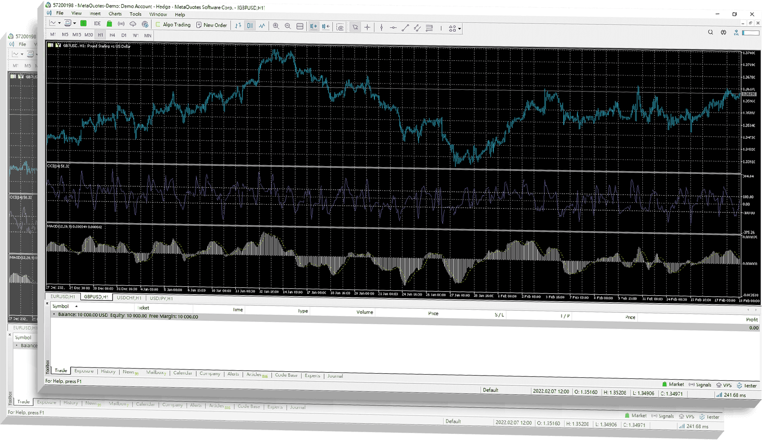Select the candlestick chart display icon

250,26
